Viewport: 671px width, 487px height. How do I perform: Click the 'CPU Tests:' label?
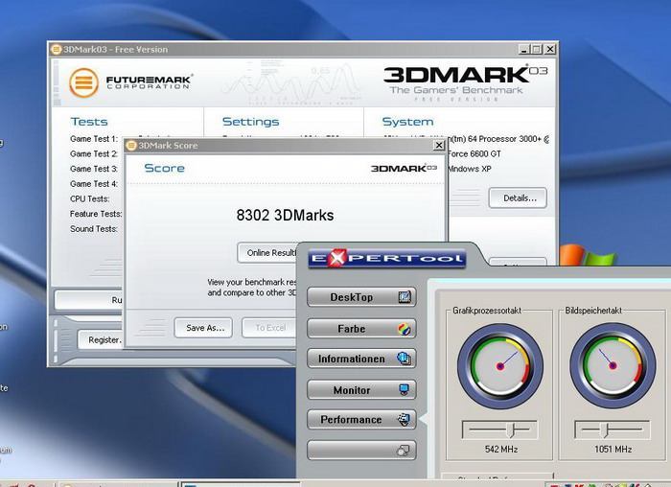90,199
